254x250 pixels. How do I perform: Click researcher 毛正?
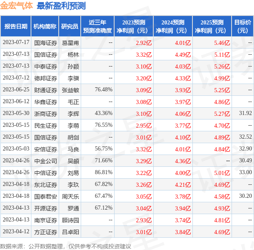tap(73, 102)
